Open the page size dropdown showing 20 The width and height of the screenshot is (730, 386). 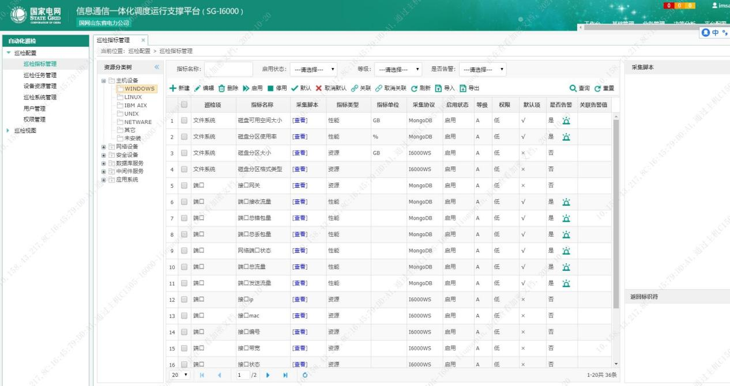point(179,375)
